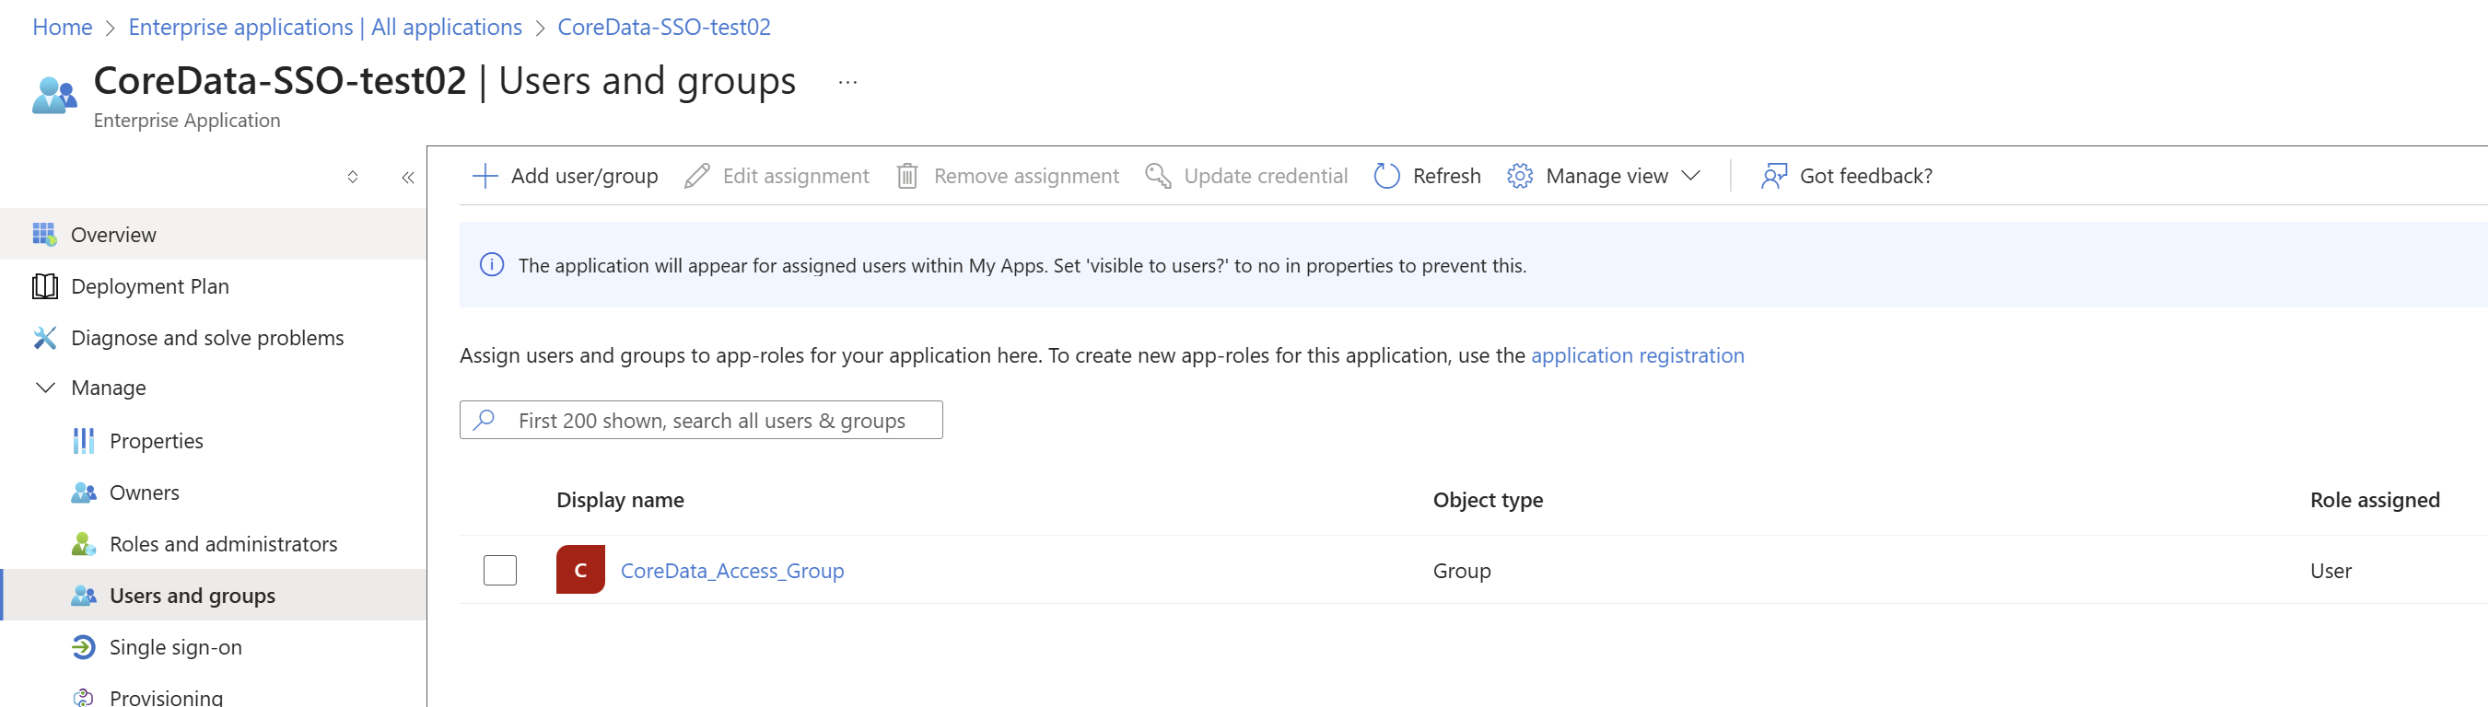The image size is (2488, 707).
Task: Click the red CoreData_Access_Group avatar
Action: [x=580, y=570]
